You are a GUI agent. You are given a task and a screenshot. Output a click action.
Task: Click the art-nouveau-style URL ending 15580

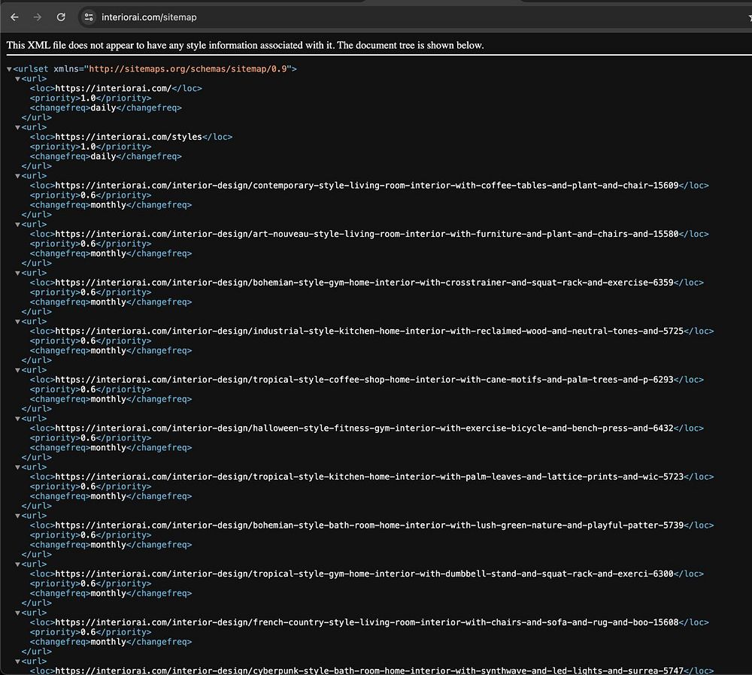point(367,234)
